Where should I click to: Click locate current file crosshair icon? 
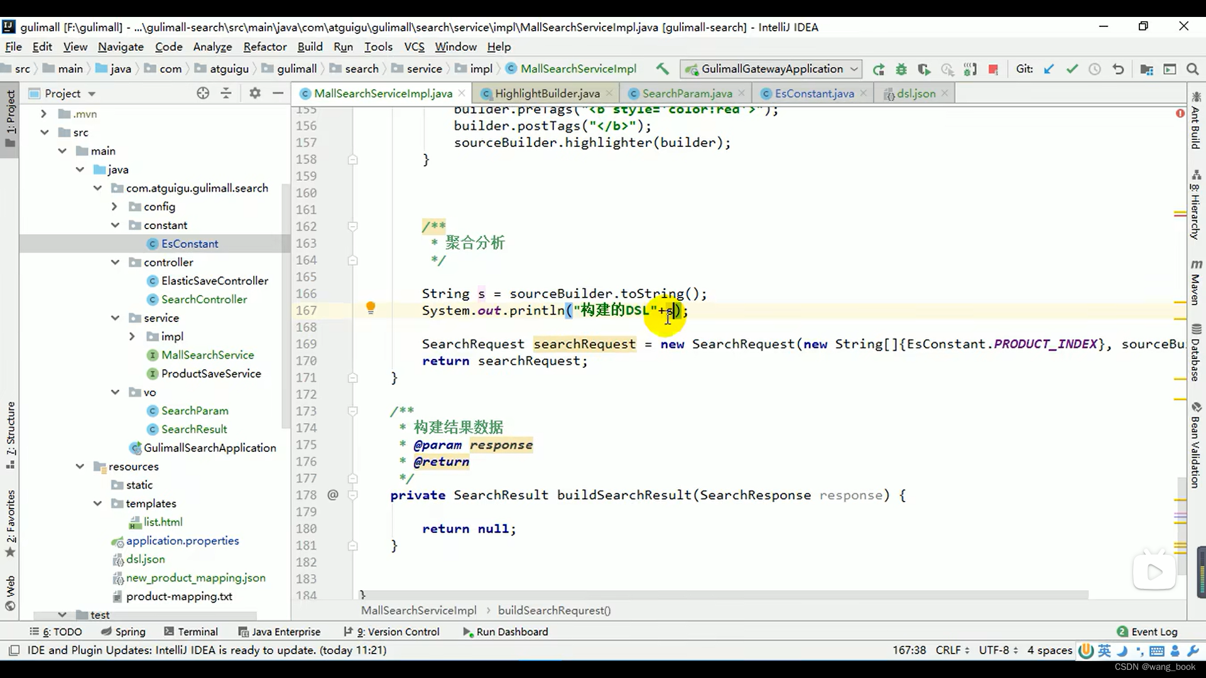tap(202, 93)
